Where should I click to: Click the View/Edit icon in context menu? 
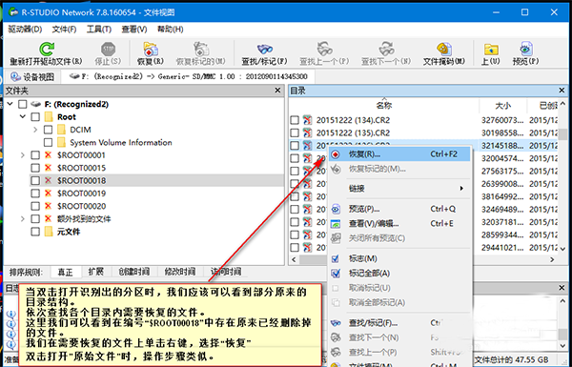click(336, 224)
